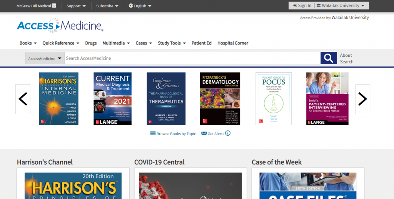394x199 pixels.
Task: Open the Cases menu
Action: coord(144,43)
